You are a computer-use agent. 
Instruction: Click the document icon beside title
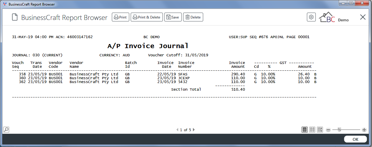coord(15,17)
